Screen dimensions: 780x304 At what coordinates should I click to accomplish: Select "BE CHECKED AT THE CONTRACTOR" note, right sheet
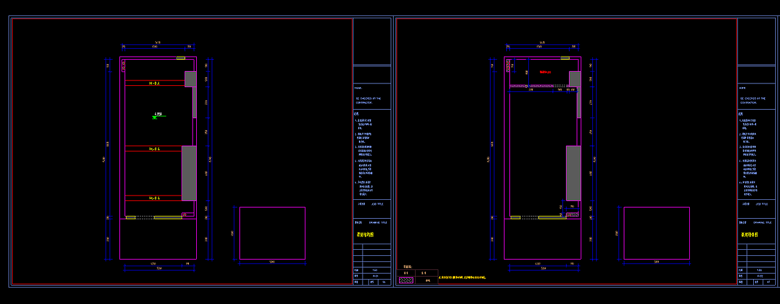pos(753,100)
